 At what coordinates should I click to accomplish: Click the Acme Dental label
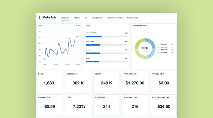pyautogui.click(x=90, y=42)
